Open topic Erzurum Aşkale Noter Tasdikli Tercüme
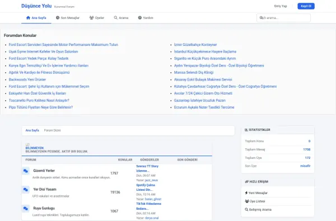 pos(204,107)
